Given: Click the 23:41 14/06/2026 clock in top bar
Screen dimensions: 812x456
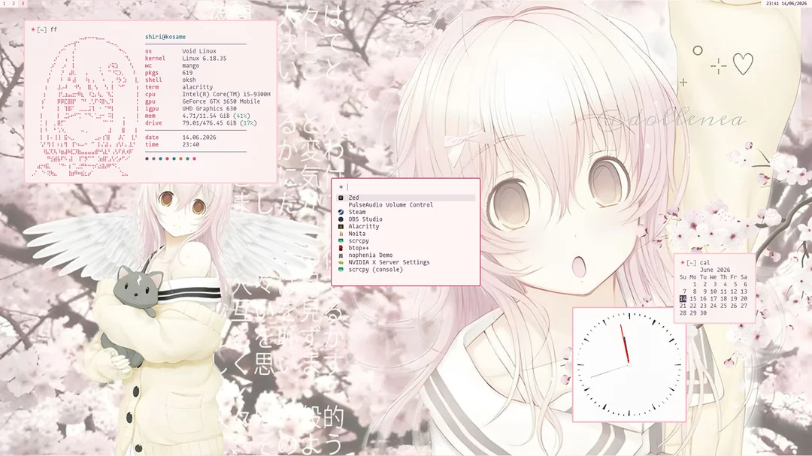Looking at the screenshot, I should 786,4.
